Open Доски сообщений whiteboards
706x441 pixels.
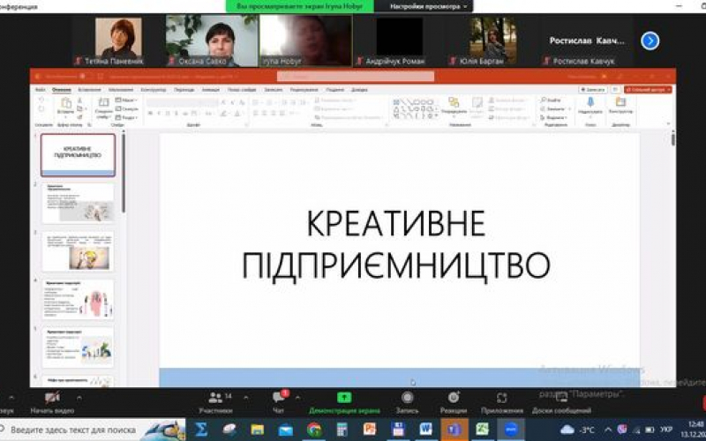point(561,403)
